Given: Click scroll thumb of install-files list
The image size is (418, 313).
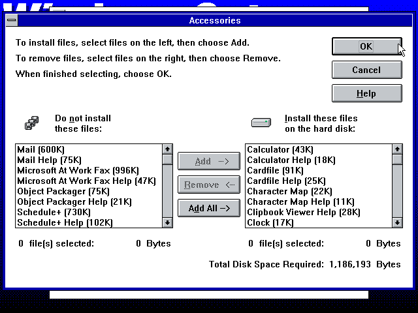Looking at the screenshot, I should coord(397,160).
